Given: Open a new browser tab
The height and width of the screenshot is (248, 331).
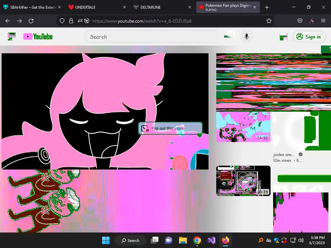Looking at the screenshot, I should 267,7.
